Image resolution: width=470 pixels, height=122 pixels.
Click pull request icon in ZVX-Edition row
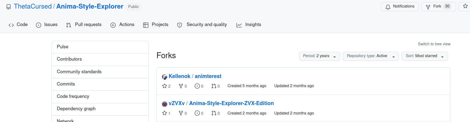pos(214,113)
